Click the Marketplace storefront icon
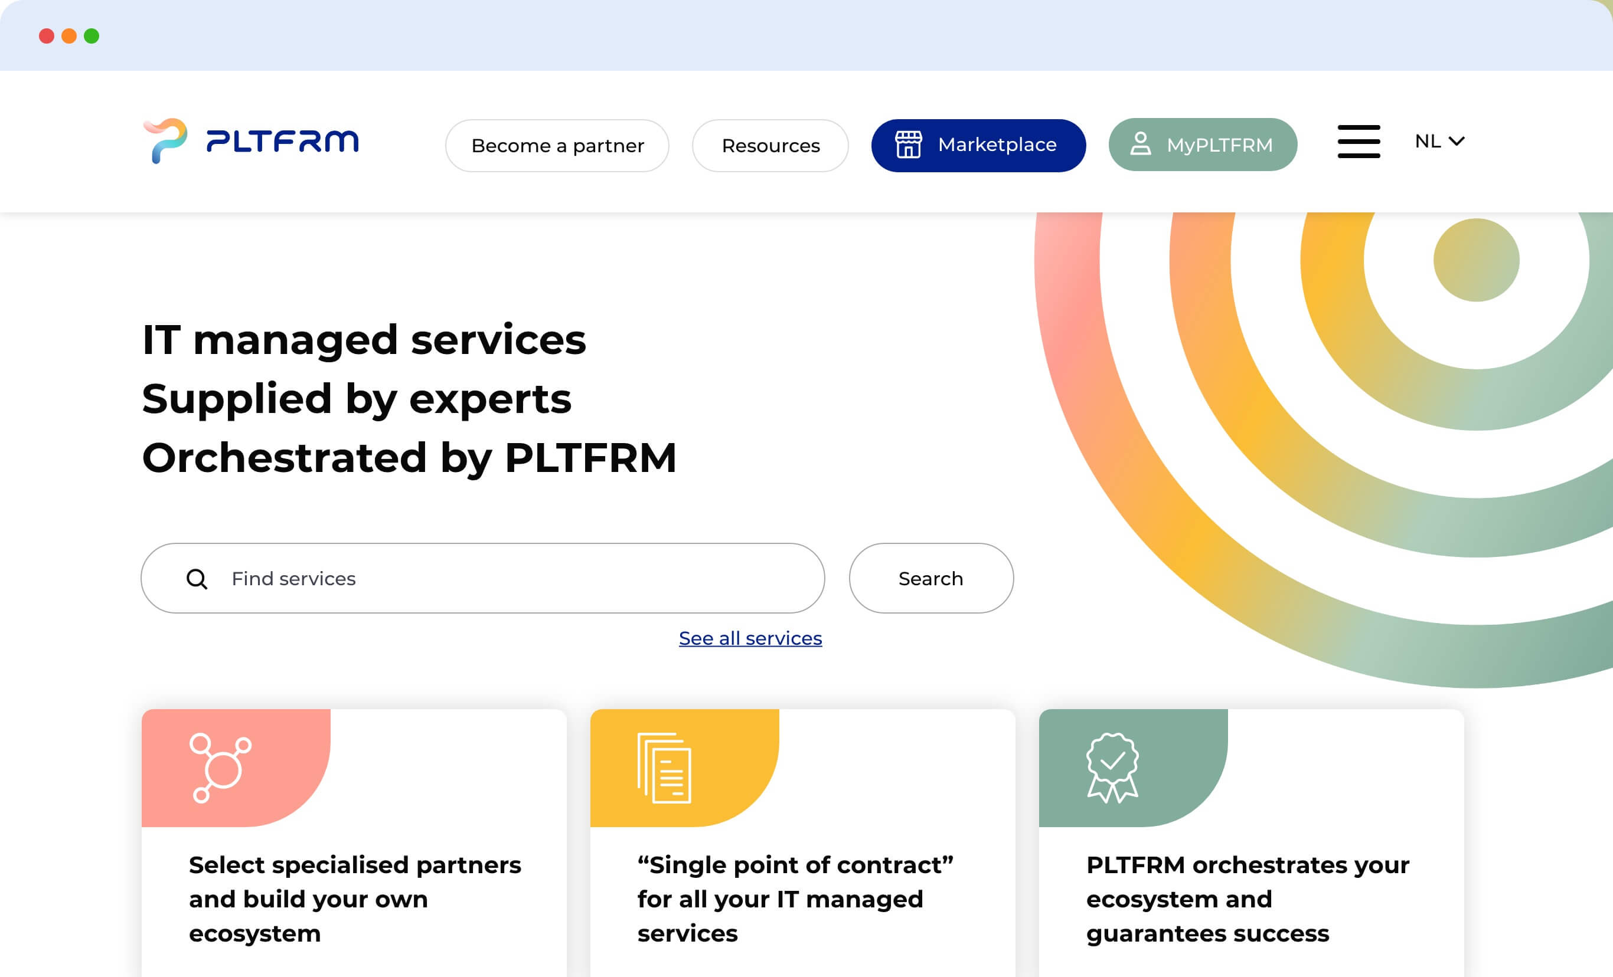1613x977 pixels. click(x=908, y=145)
